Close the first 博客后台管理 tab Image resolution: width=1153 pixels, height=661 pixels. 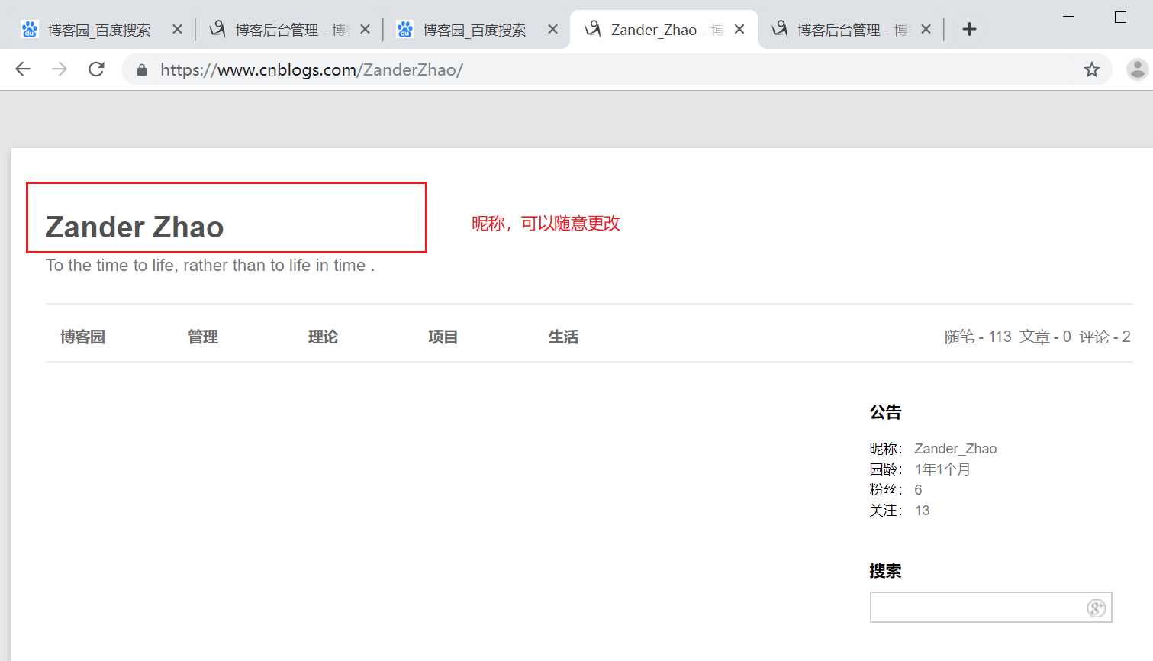click(x=365, y=30)
